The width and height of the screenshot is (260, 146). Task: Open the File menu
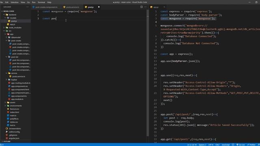1,2
